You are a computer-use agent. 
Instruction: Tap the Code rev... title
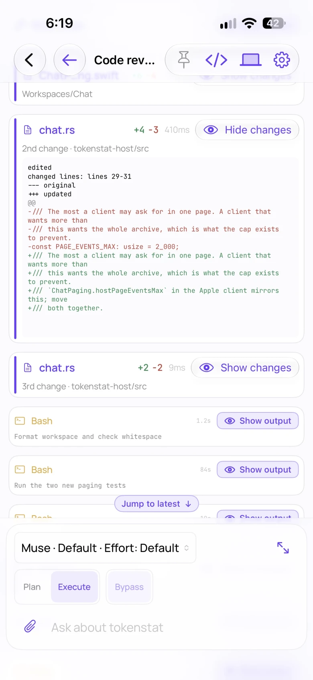tap(124, 60)
